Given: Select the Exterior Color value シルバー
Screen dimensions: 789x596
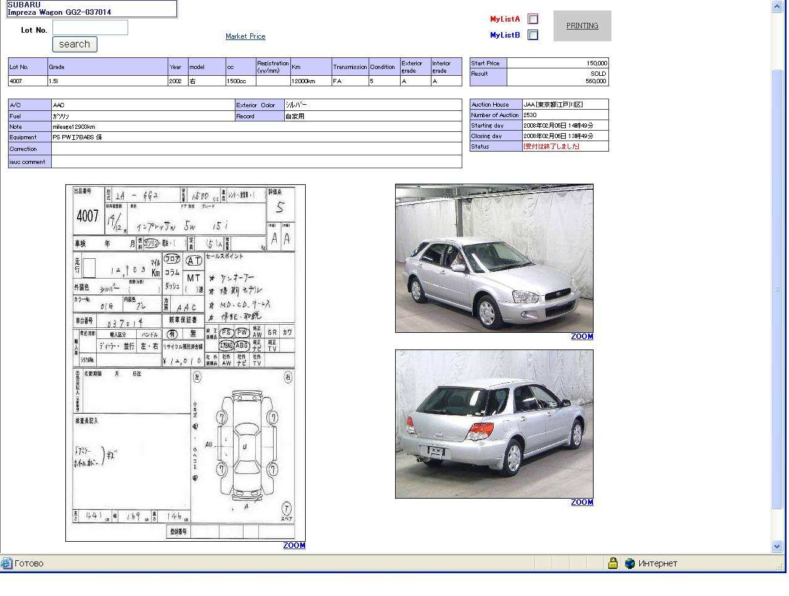Looking at the screenshot, I should 373,105.
